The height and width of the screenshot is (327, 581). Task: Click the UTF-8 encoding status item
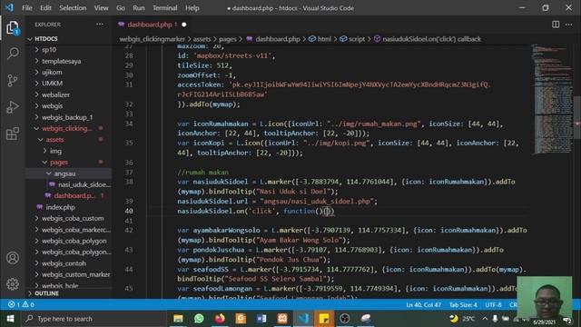pos(493,305)
